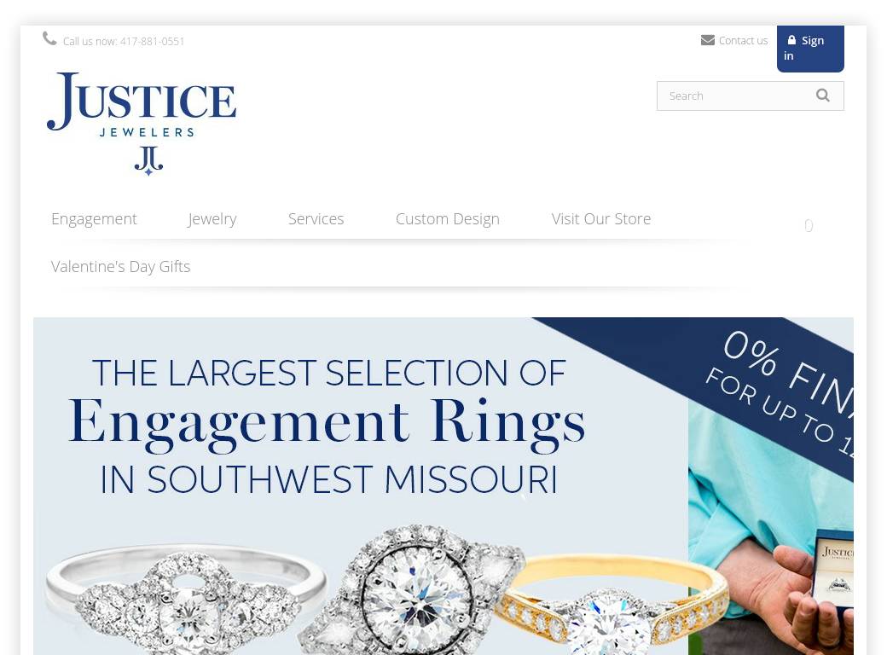Expand the Services menu item
Viewport: 887px width, 655px height.
coord(316,219)
